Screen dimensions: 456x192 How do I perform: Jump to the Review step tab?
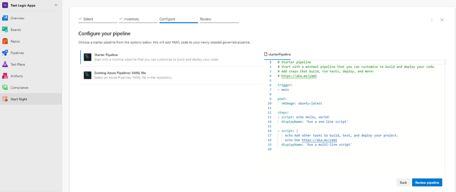[219, 19]
